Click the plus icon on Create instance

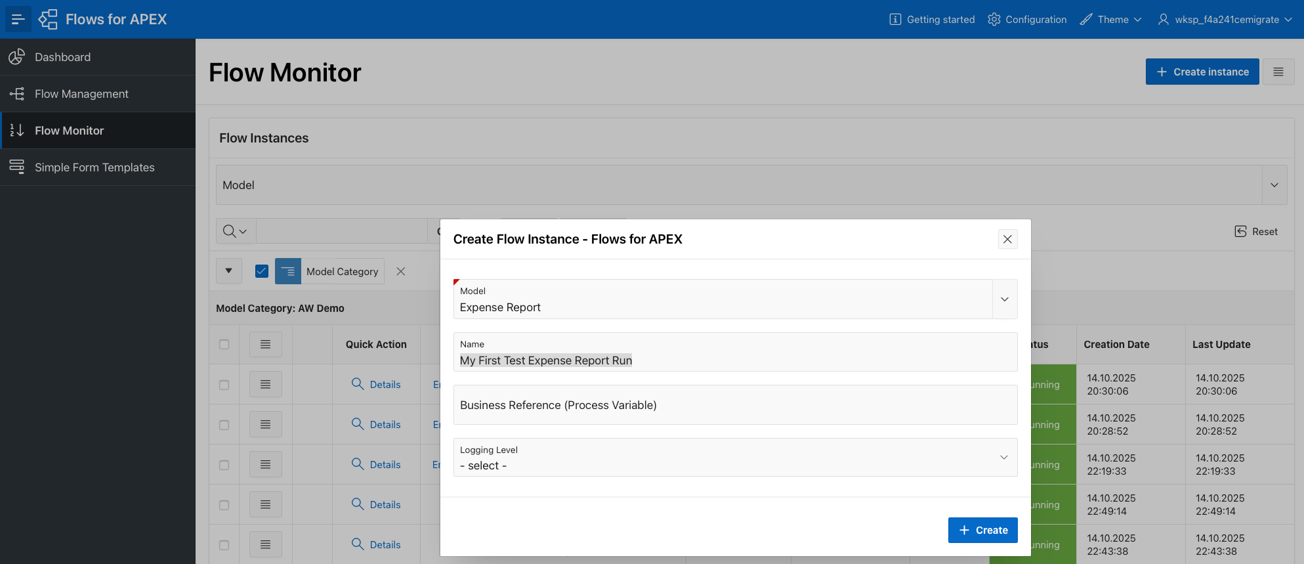[1162, 72]
